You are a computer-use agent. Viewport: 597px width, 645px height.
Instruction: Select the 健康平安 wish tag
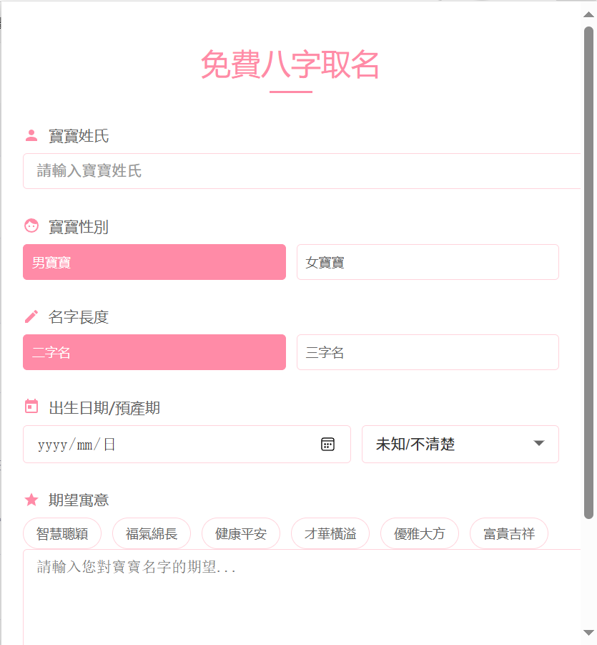240,533
